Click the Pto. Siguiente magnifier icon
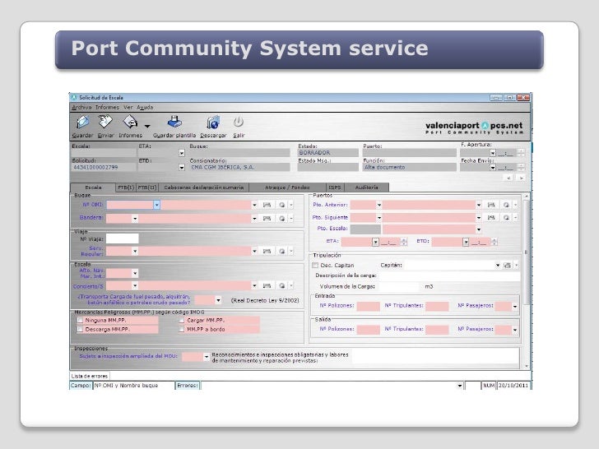Viewport: 599px width, 449px height. (506, 217)
